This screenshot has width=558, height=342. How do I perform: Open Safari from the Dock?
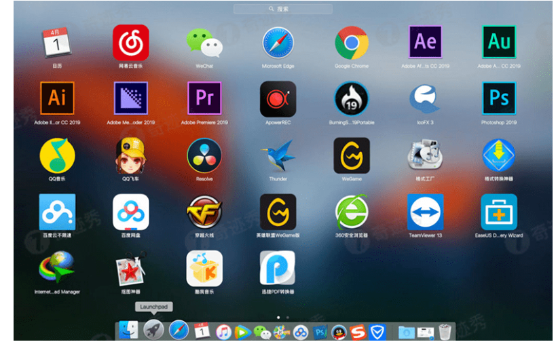[179, 330]
